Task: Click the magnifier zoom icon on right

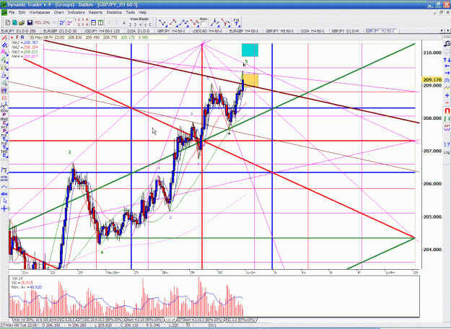Action: click(447, 44)
